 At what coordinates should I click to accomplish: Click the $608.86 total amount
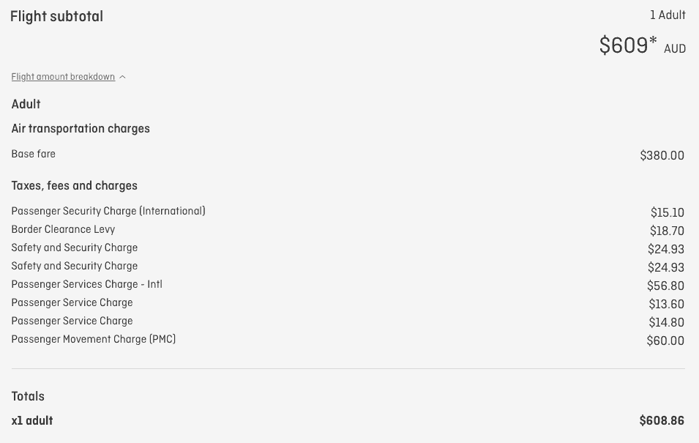click(662, 421)
